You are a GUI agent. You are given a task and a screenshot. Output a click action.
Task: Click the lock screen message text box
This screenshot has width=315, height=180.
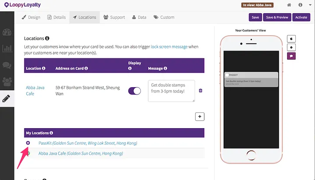(171, 91)
